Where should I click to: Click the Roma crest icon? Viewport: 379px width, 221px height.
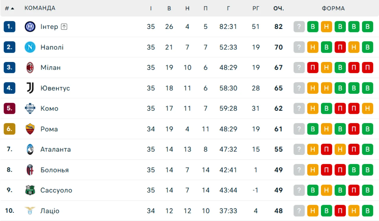point(30,129)
